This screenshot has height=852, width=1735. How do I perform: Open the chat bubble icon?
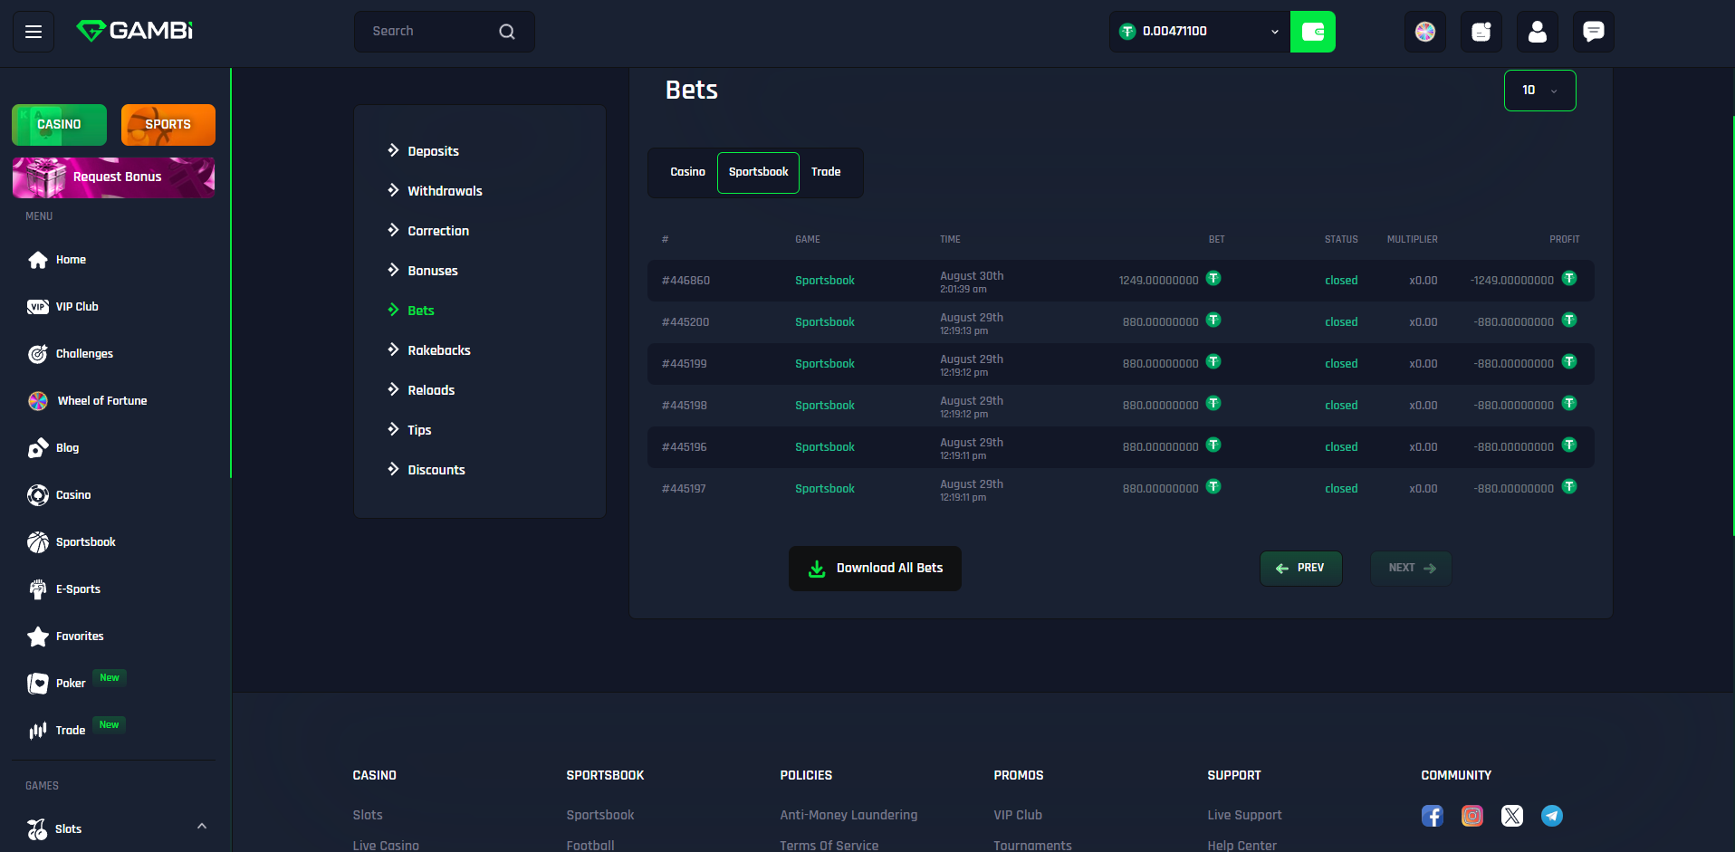point(1594,32)
